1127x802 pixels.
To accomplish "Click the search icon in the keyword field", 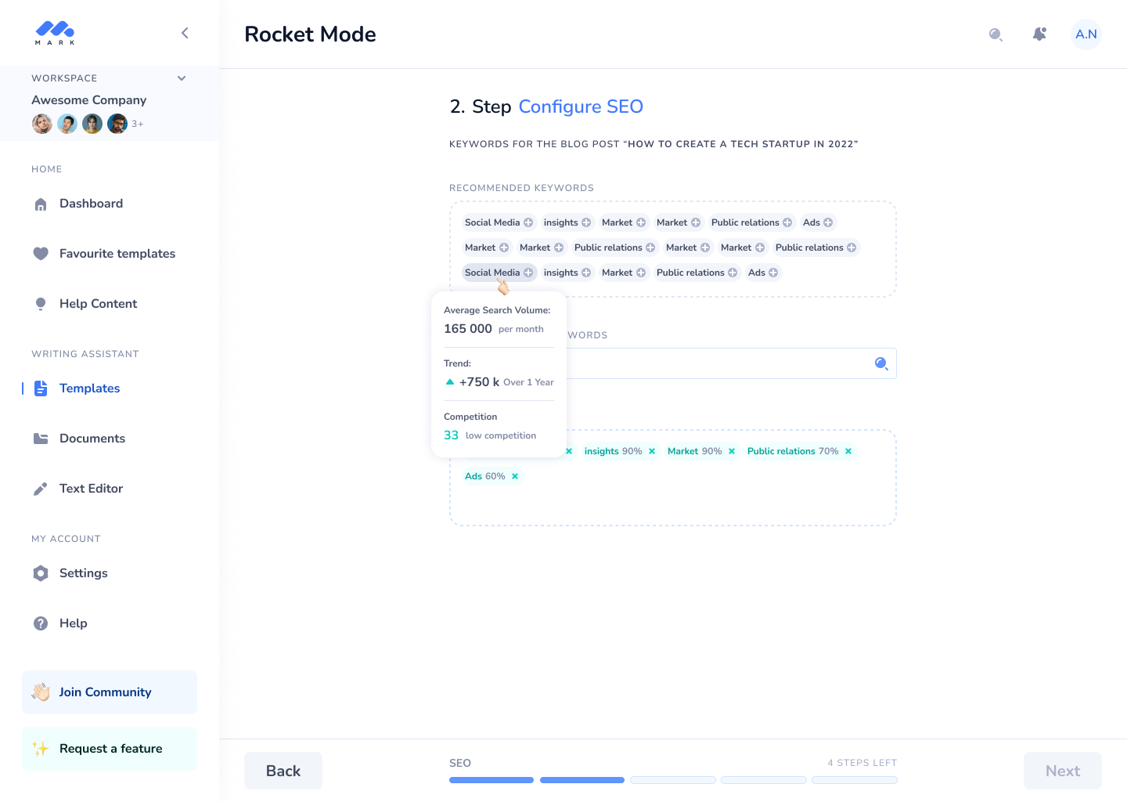I will coord(881,363).
